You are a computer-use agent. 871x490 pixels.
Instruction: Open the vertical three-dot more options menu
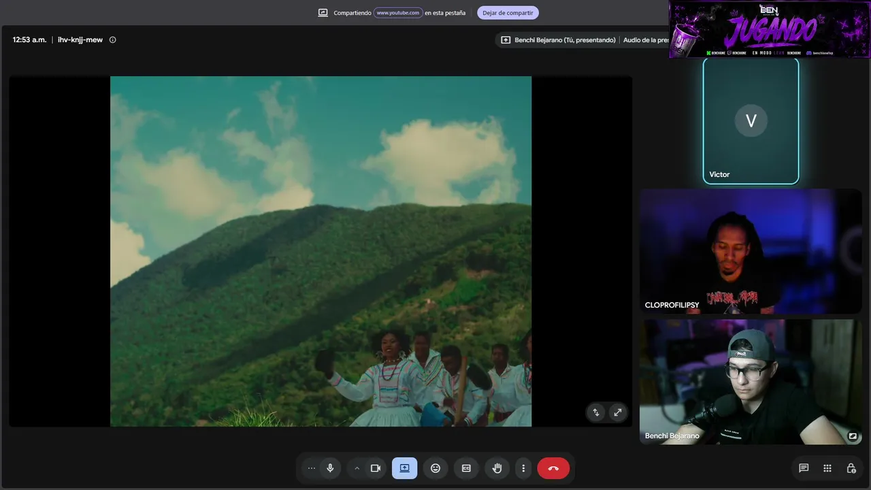click(523, 468)
